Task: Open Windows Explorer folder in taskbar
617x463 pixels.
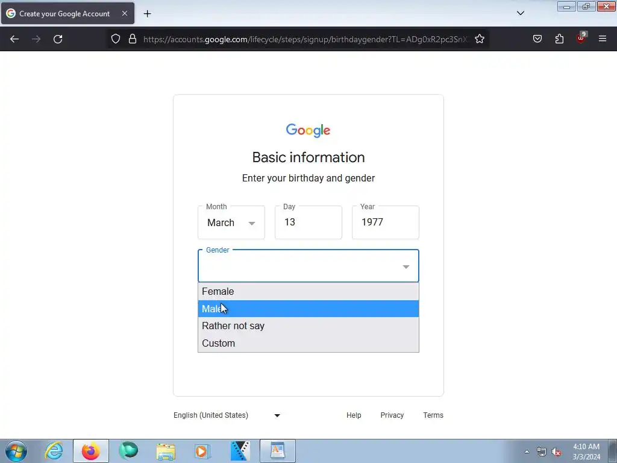Action: point(166,451)
